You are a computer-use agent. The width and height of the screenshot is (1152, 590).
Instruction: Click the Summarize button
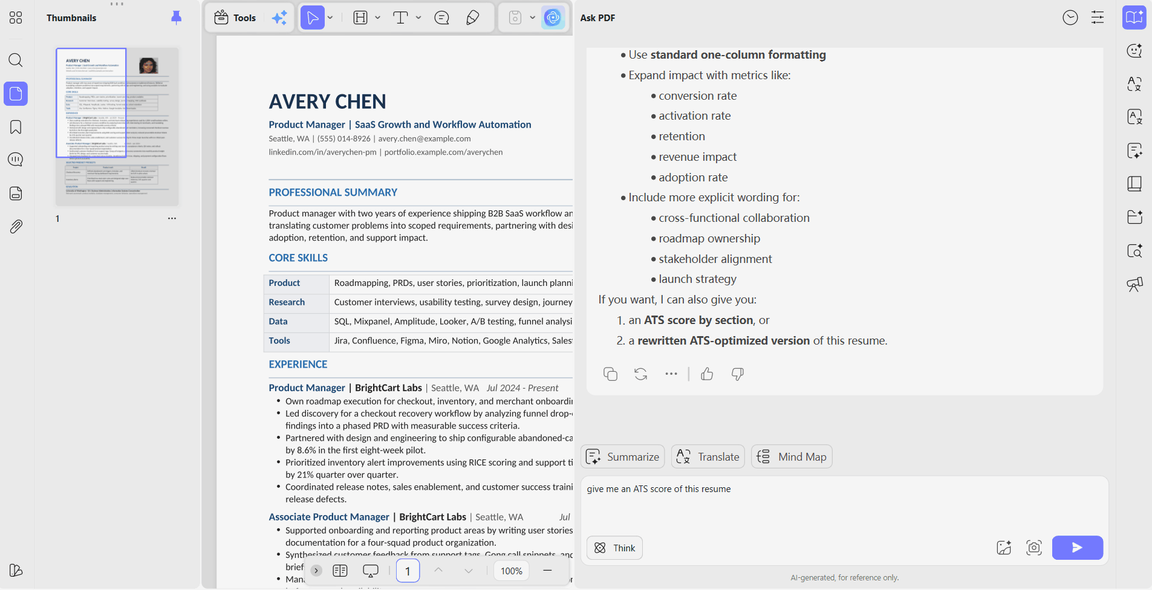623,456
